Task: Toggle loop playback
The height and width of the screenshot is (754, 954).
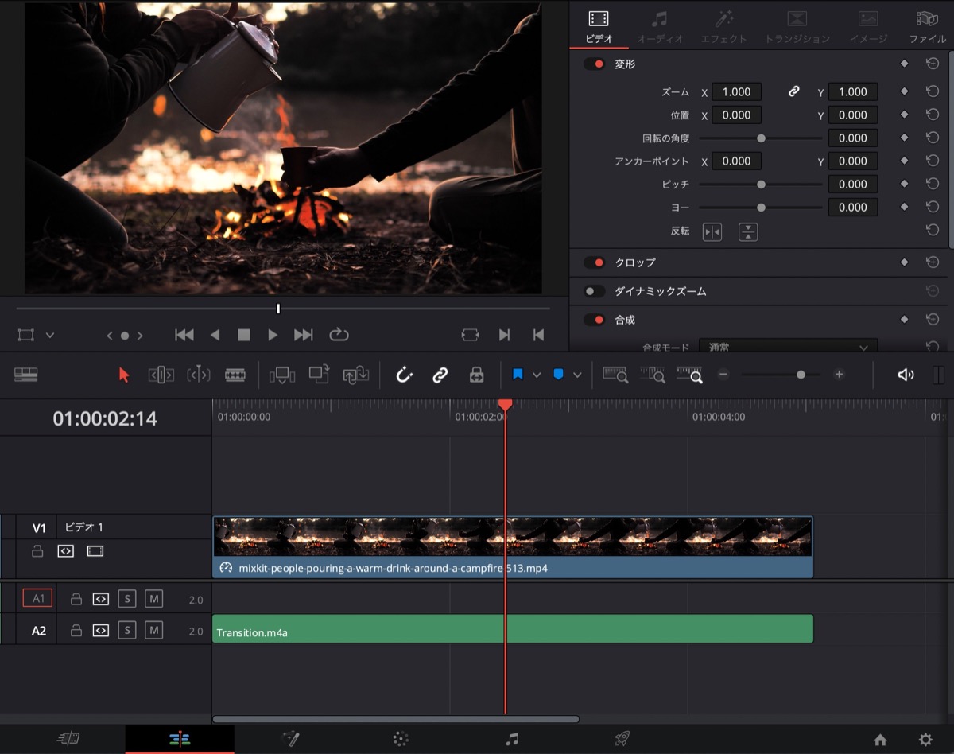Action: (x=339, y=335)
